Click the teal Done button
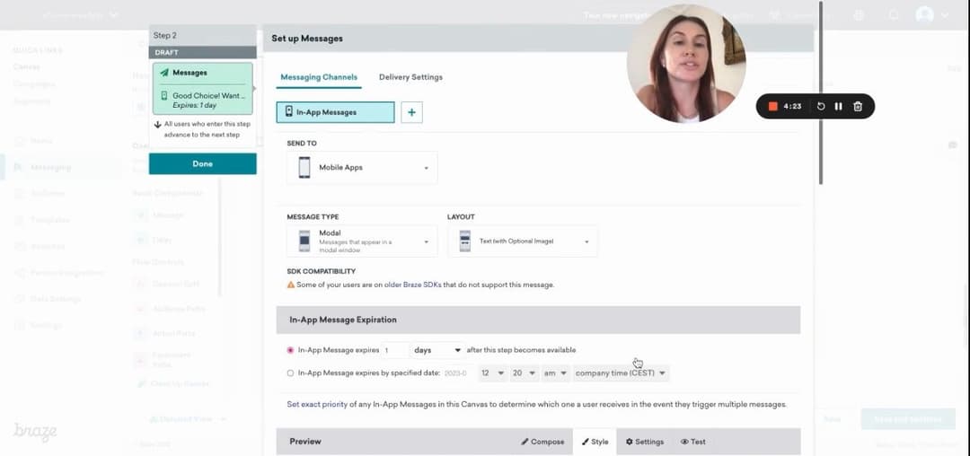The image size is (970, 456). [x=202, y=164]
